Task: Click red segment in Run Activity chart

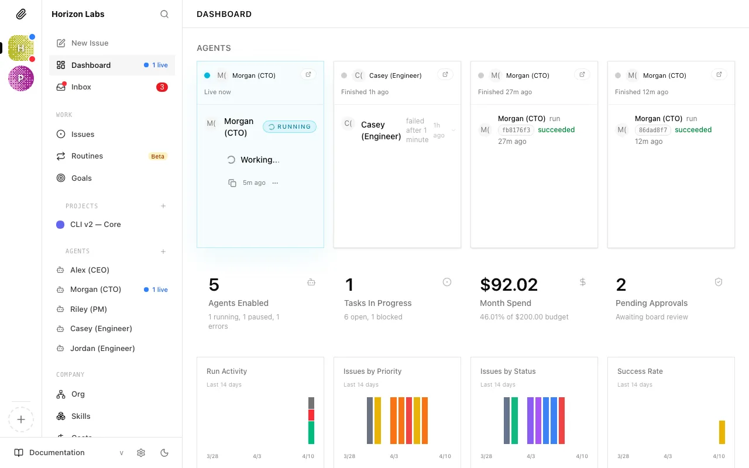Action: click(311, 415)
